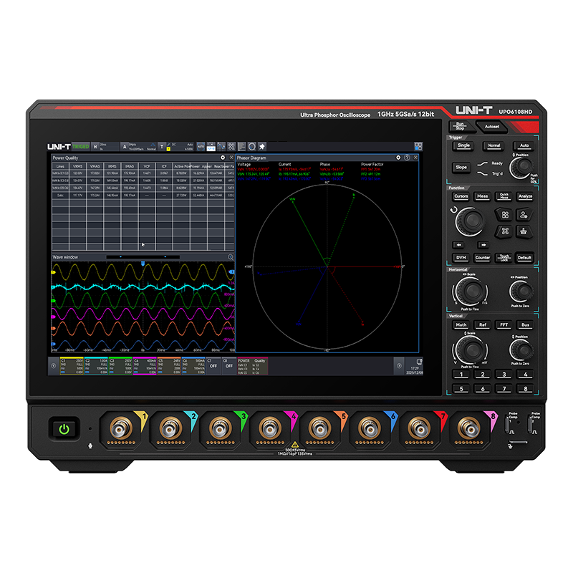This screenshot has width=573, height=573.
Task: Select the Analyze function key
Action: coord(525,196)
